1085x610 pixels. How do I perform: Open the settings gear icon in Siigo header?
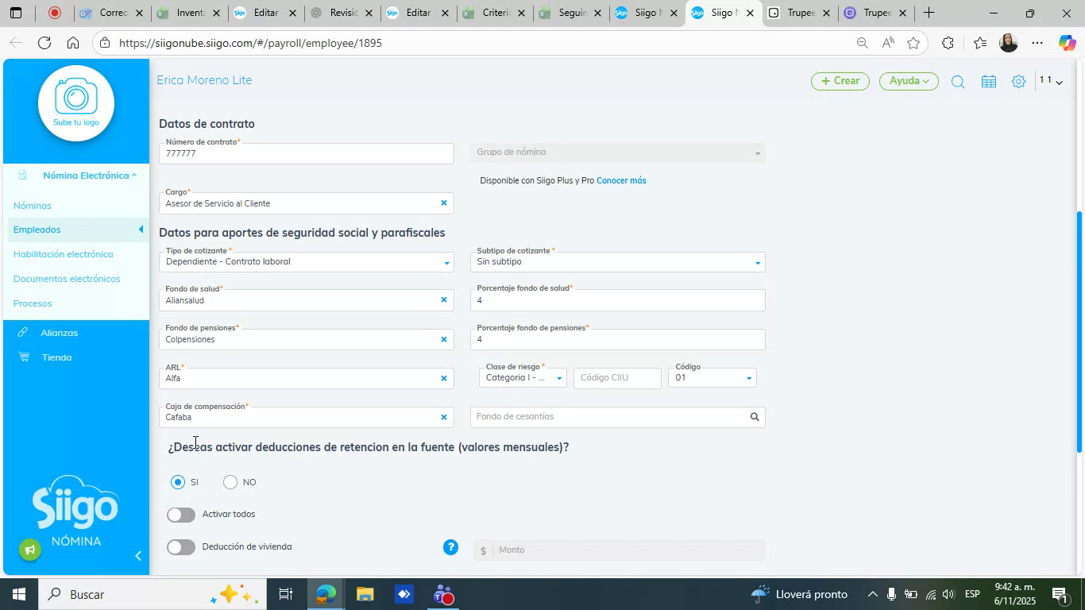[1018, 81]
